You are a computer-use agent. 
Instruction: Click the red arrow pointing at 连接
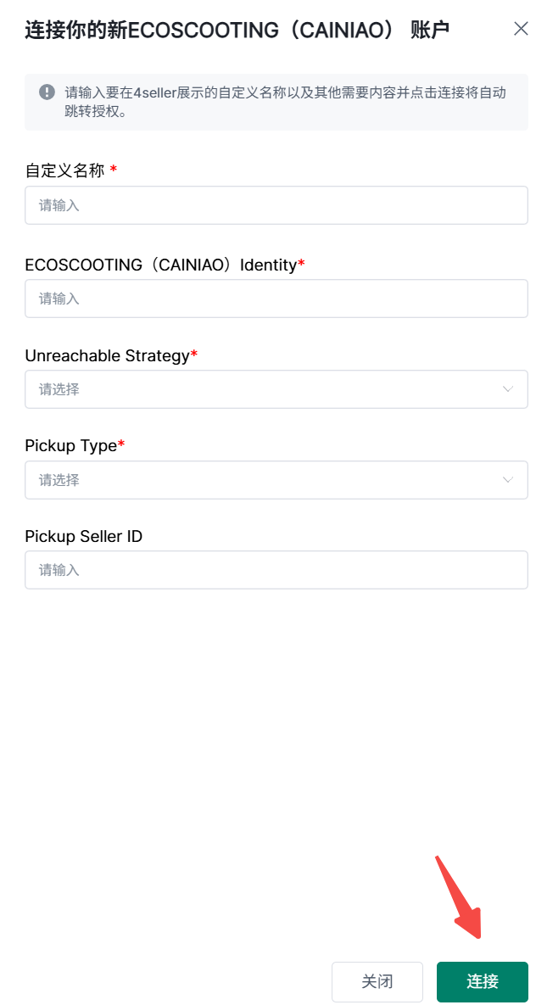(x=459, y=897)
